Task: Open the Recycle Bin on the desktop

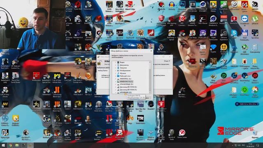Action: [x=255, y=134]
